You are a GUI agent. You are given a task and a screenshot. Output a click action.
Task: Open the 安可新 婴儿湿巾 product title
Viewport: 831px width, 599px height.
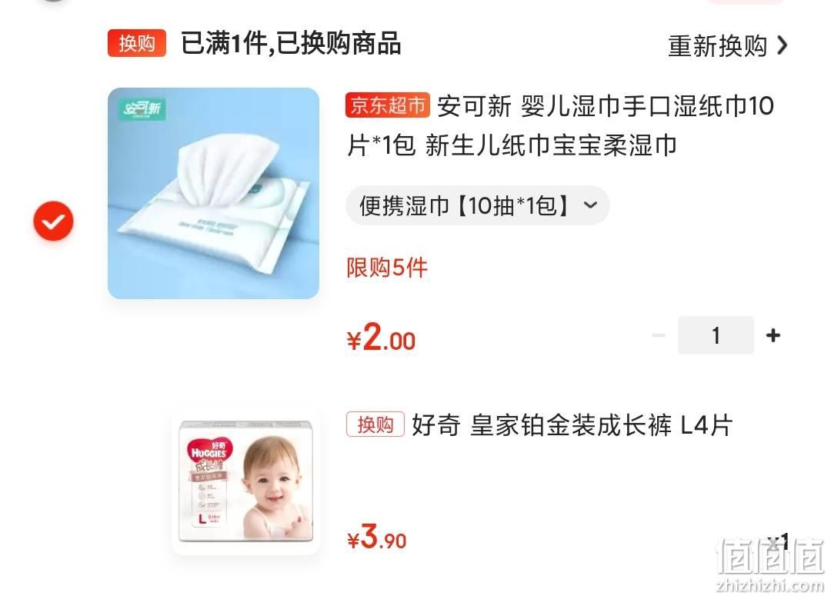(560, 125)
